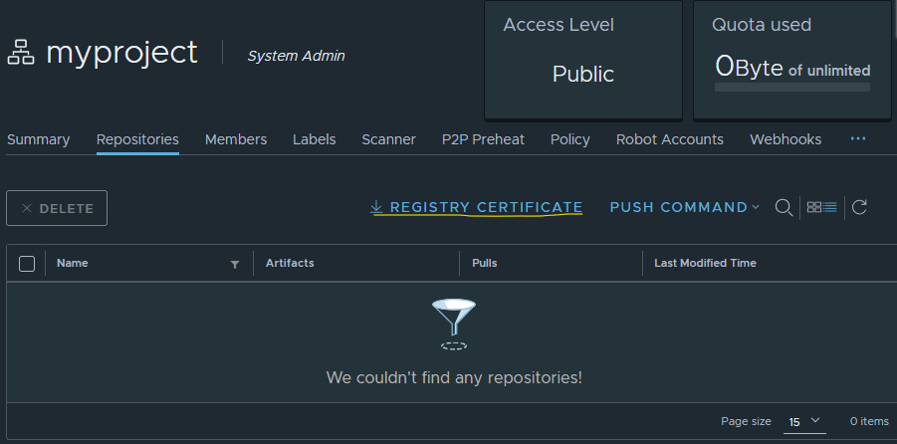Open the page size selector

804,422
